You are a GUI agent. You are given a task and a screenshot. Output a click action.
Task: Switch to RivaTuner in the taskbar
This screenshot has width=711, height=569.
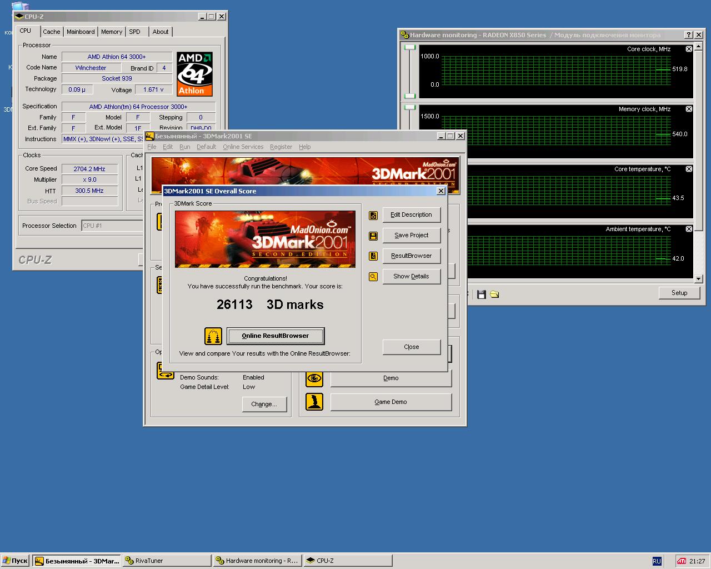click(x=167, y=561)
